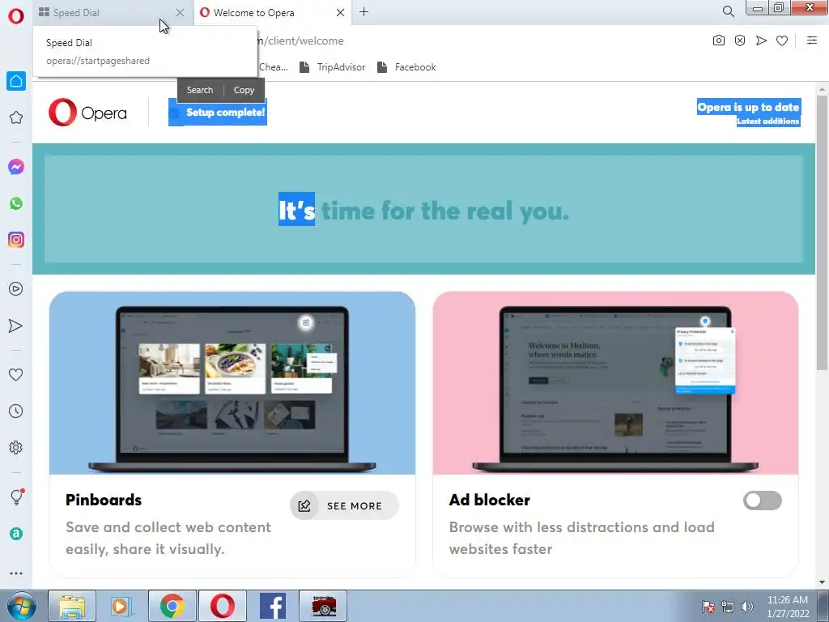This screenshot has width=829, height=622.
Task: Click the Opera logo on page header
Action: (87, 112)
